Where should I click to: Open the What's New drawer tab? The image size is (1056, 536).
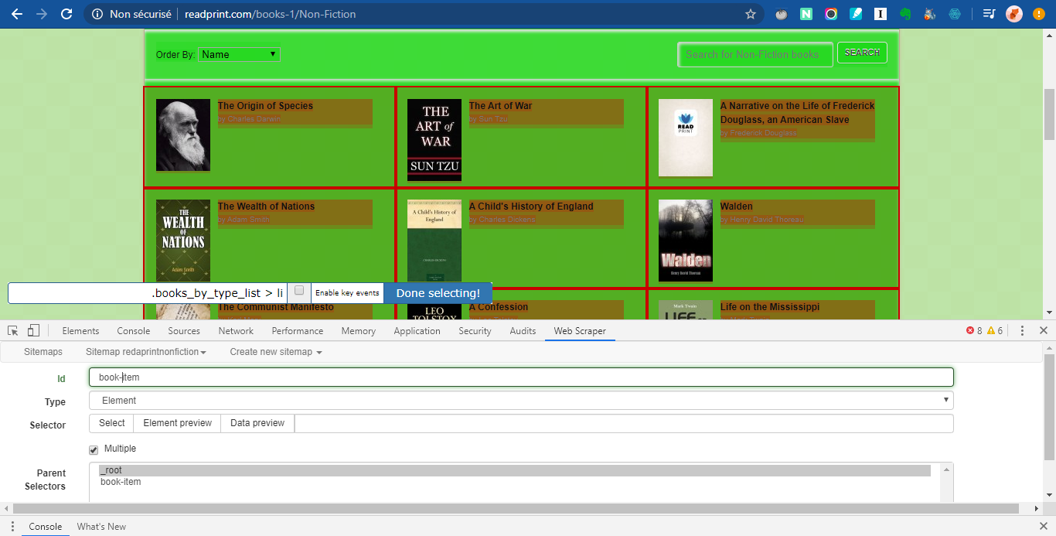pos(101,527)
